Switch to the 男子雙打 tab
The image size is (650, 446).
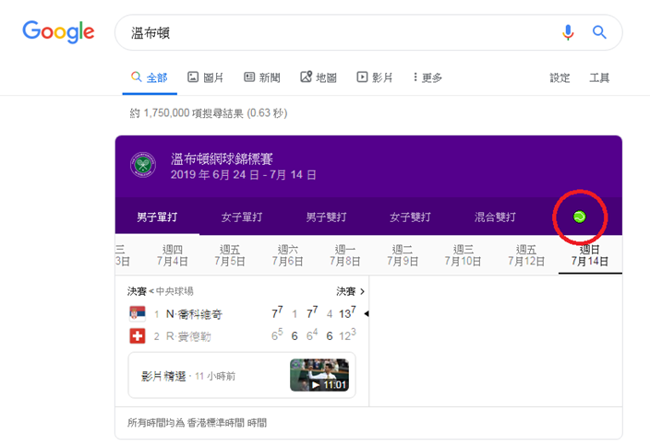click(x=326, y=217)
